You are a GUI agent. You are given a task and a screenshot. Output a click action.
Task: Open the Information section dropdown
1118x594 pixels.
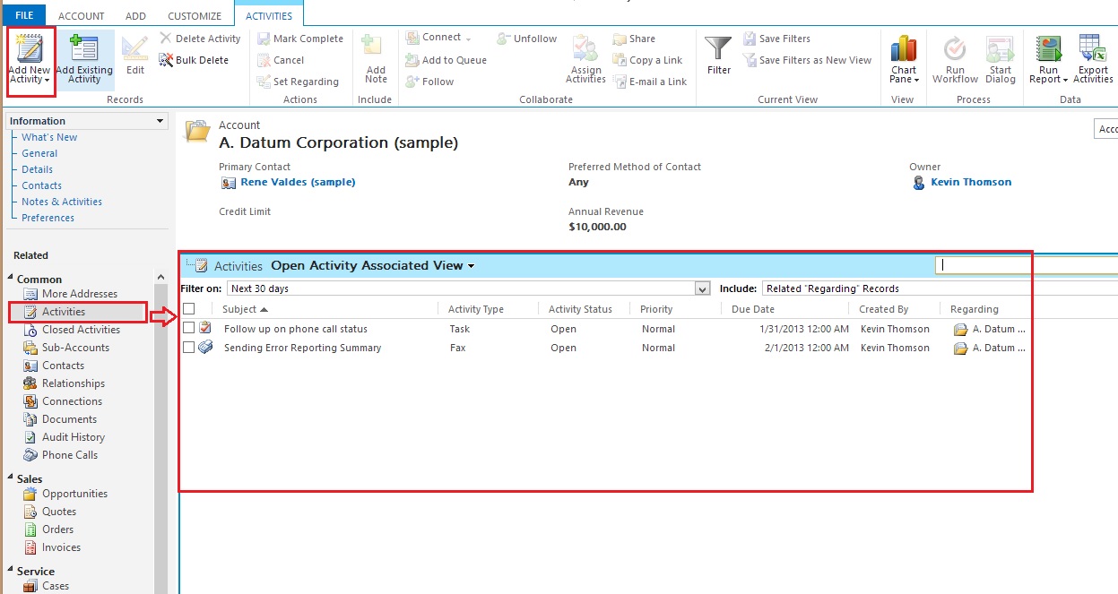(160, 121)
